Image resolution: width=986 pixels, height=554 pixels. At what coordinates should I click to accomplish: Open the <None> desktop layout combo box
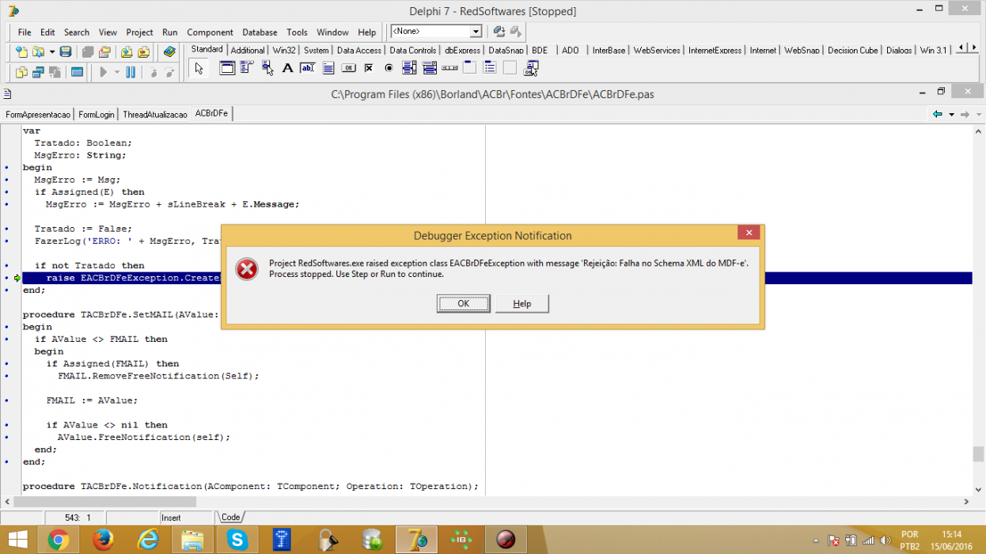436,32
